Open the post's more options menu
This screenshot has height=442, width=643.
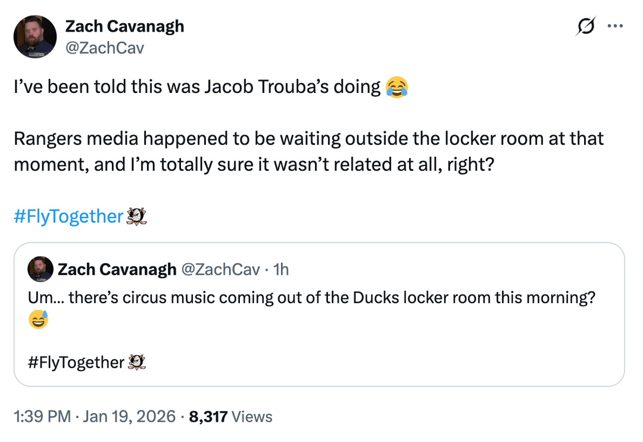(x=615, y=26)
